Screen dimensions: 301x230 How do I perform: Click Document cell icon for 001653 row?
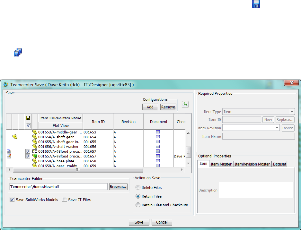(x=158, y=132)
